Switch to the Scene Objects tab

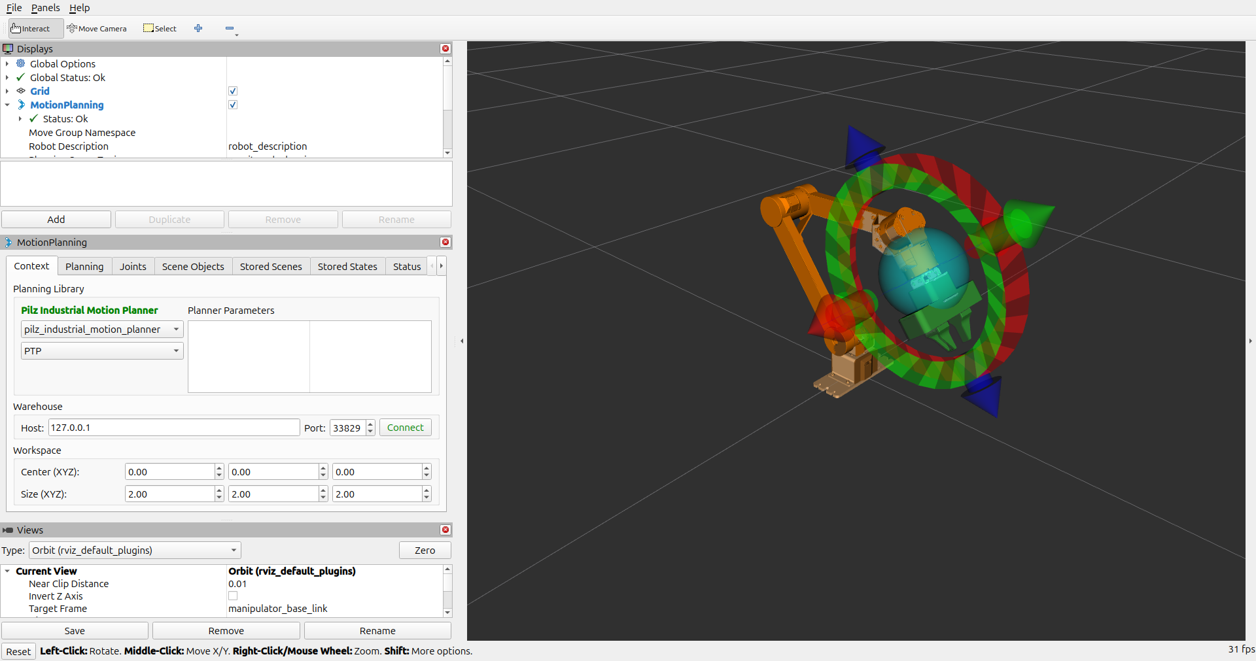click(x=193, y=266)
